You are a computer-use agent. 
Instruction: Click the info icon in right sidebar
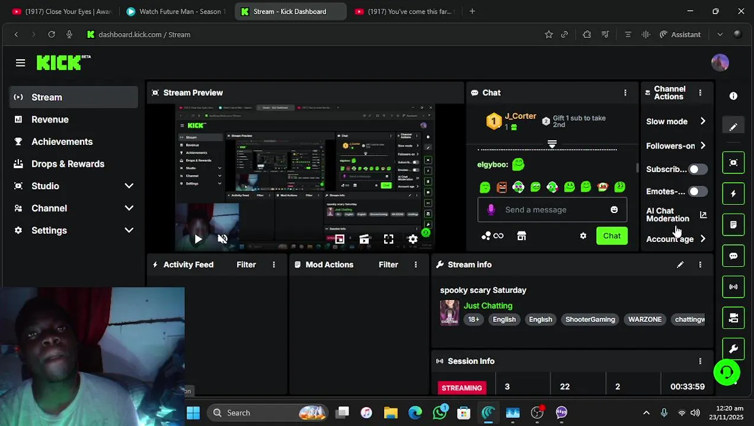(733, 96)
